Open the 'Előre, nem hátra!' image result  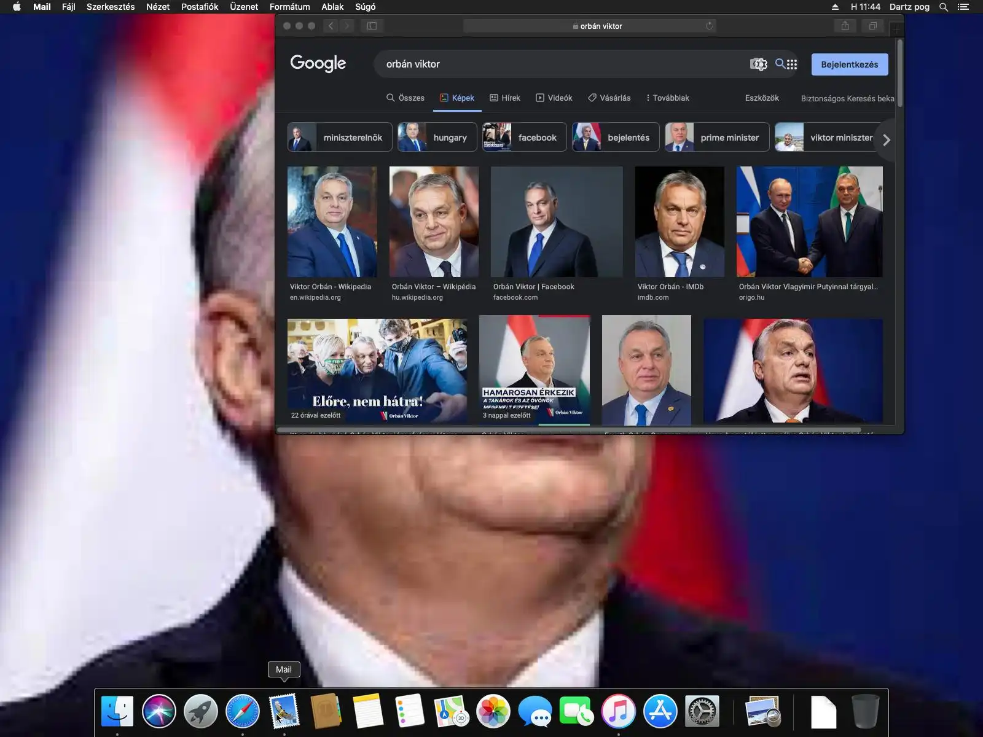377,370
